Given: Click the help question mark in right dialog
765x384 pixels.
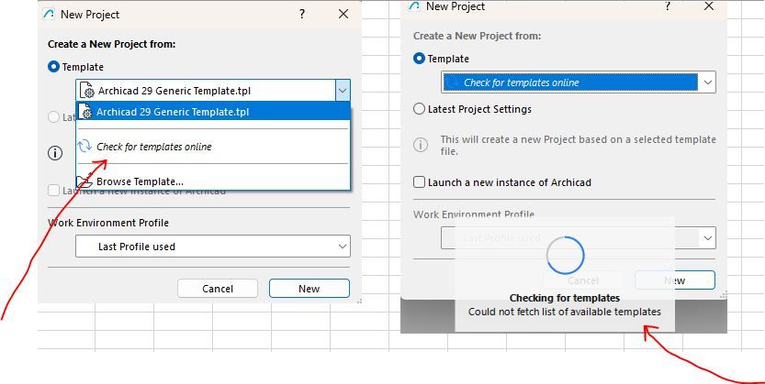Looking at the screenshot, I should pos(668,6).
